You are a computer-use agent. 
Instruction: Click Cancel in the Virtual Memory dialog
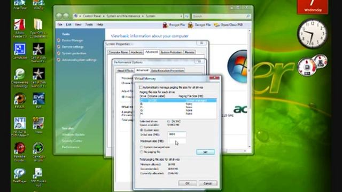[208, 183]
